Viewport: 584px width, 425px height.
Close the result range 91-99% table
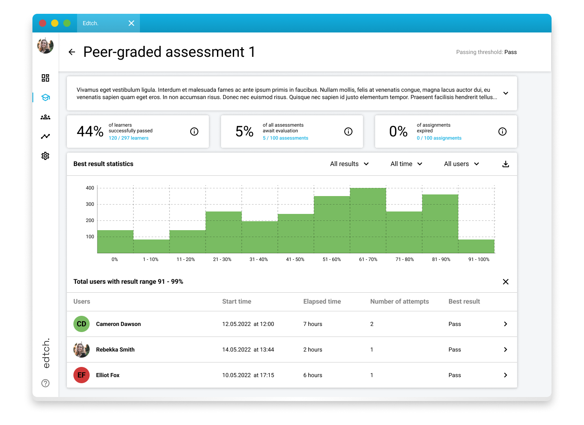point(506,281)
